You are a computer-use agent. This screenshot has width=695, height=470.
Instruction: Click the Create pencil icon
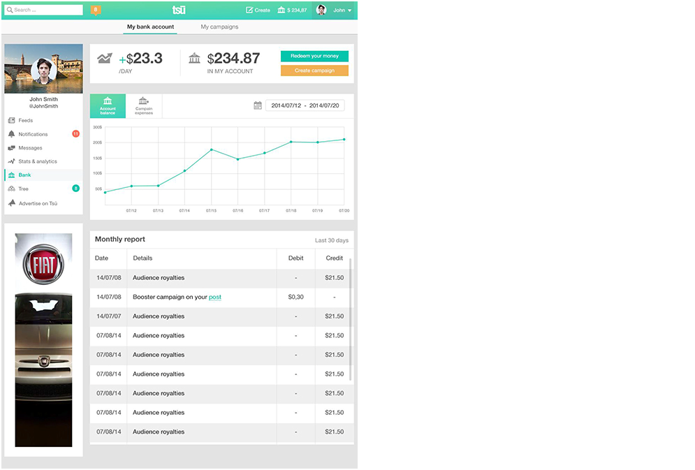click(249, 10)
